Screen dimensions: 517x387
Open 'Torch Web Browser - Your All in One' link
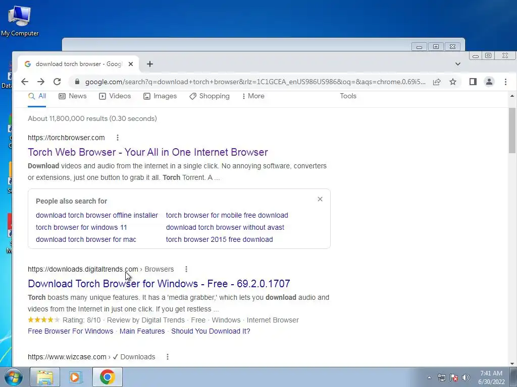point(148,152)
